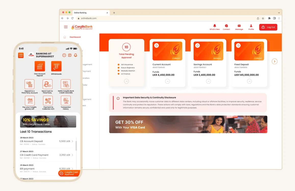295x191 pixels.
Task: Open Total Pending Approval arrow
Action: pyautogui.click(x=126, y=81)
